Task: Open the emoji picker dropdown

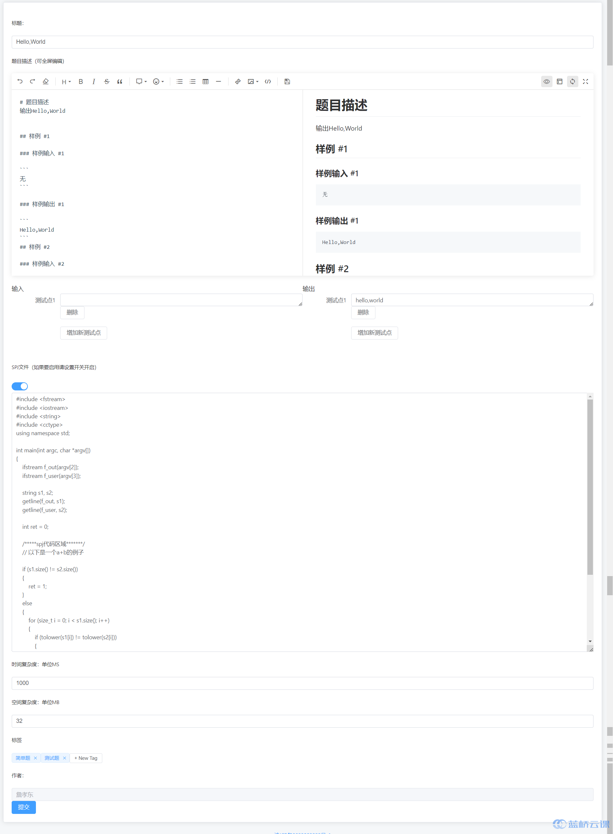Action: click(x=158, y=81)
